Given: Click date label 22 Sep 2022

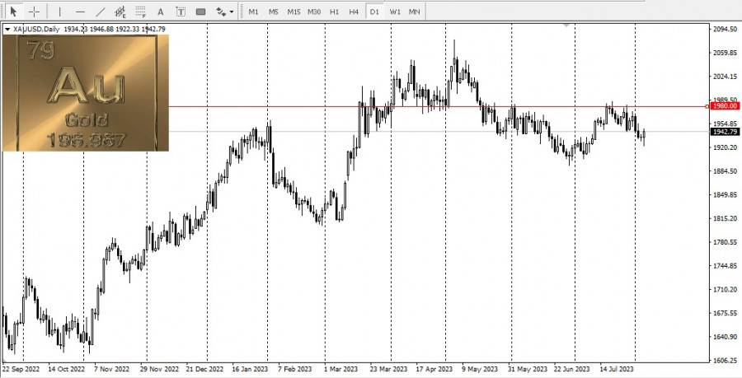Looking at the screenshot, I should pyautogui.click(x=21, y=369).
